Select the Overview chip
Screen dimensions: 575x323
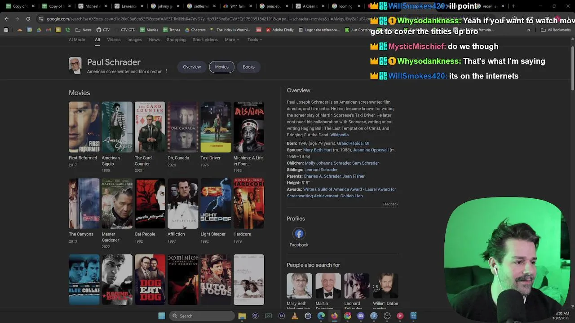[192, 67]
